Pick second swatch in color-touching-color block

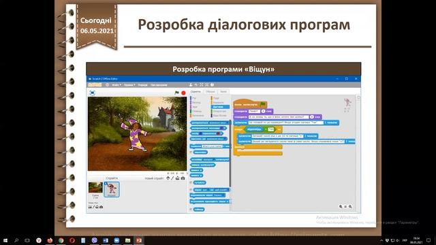[x=218, y=133]
